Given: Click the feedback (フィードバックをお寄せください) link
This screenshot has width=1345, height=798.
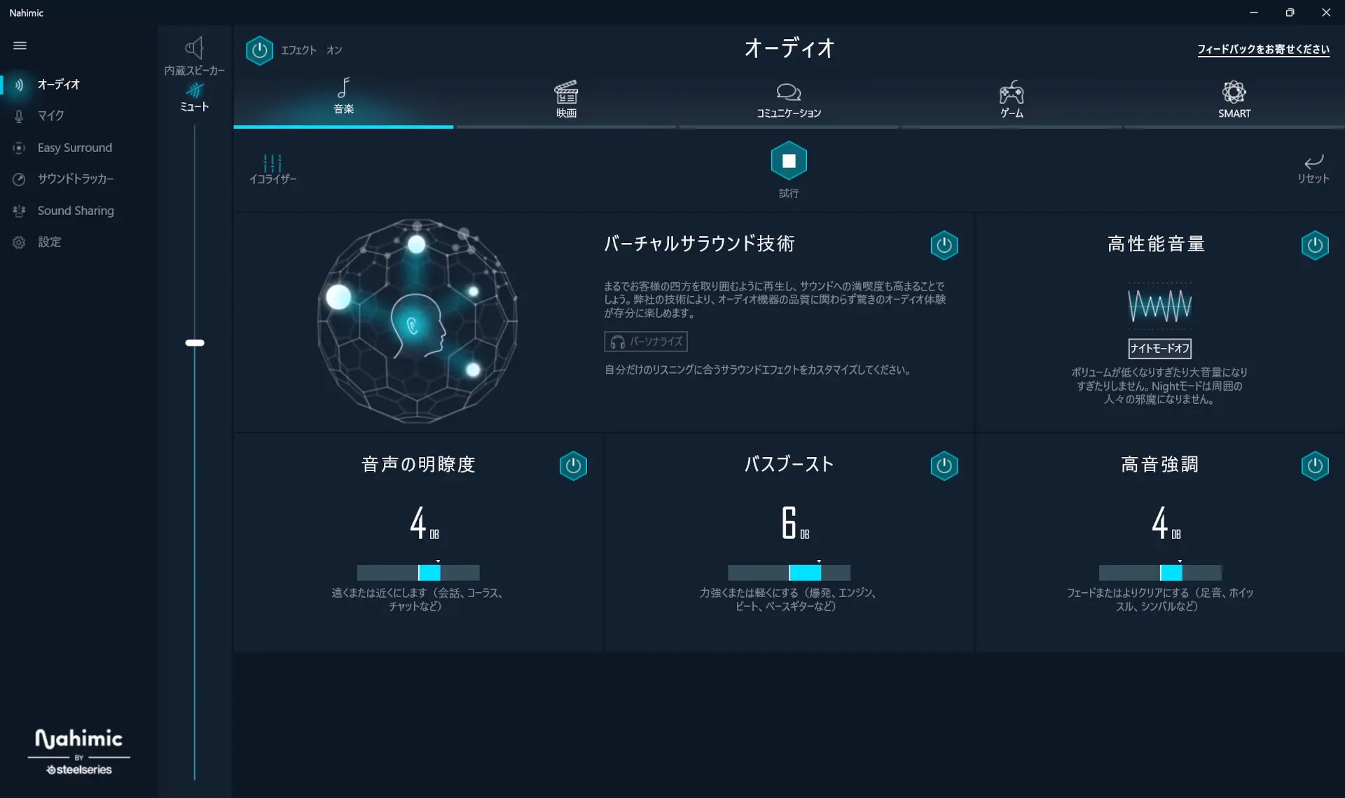Looking at the screenshot, I should tap(1262, 49).
